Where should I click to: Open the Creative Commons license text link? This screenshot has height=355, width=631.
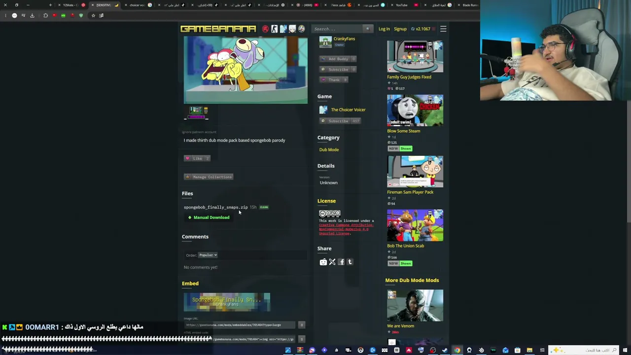point(346,229)
